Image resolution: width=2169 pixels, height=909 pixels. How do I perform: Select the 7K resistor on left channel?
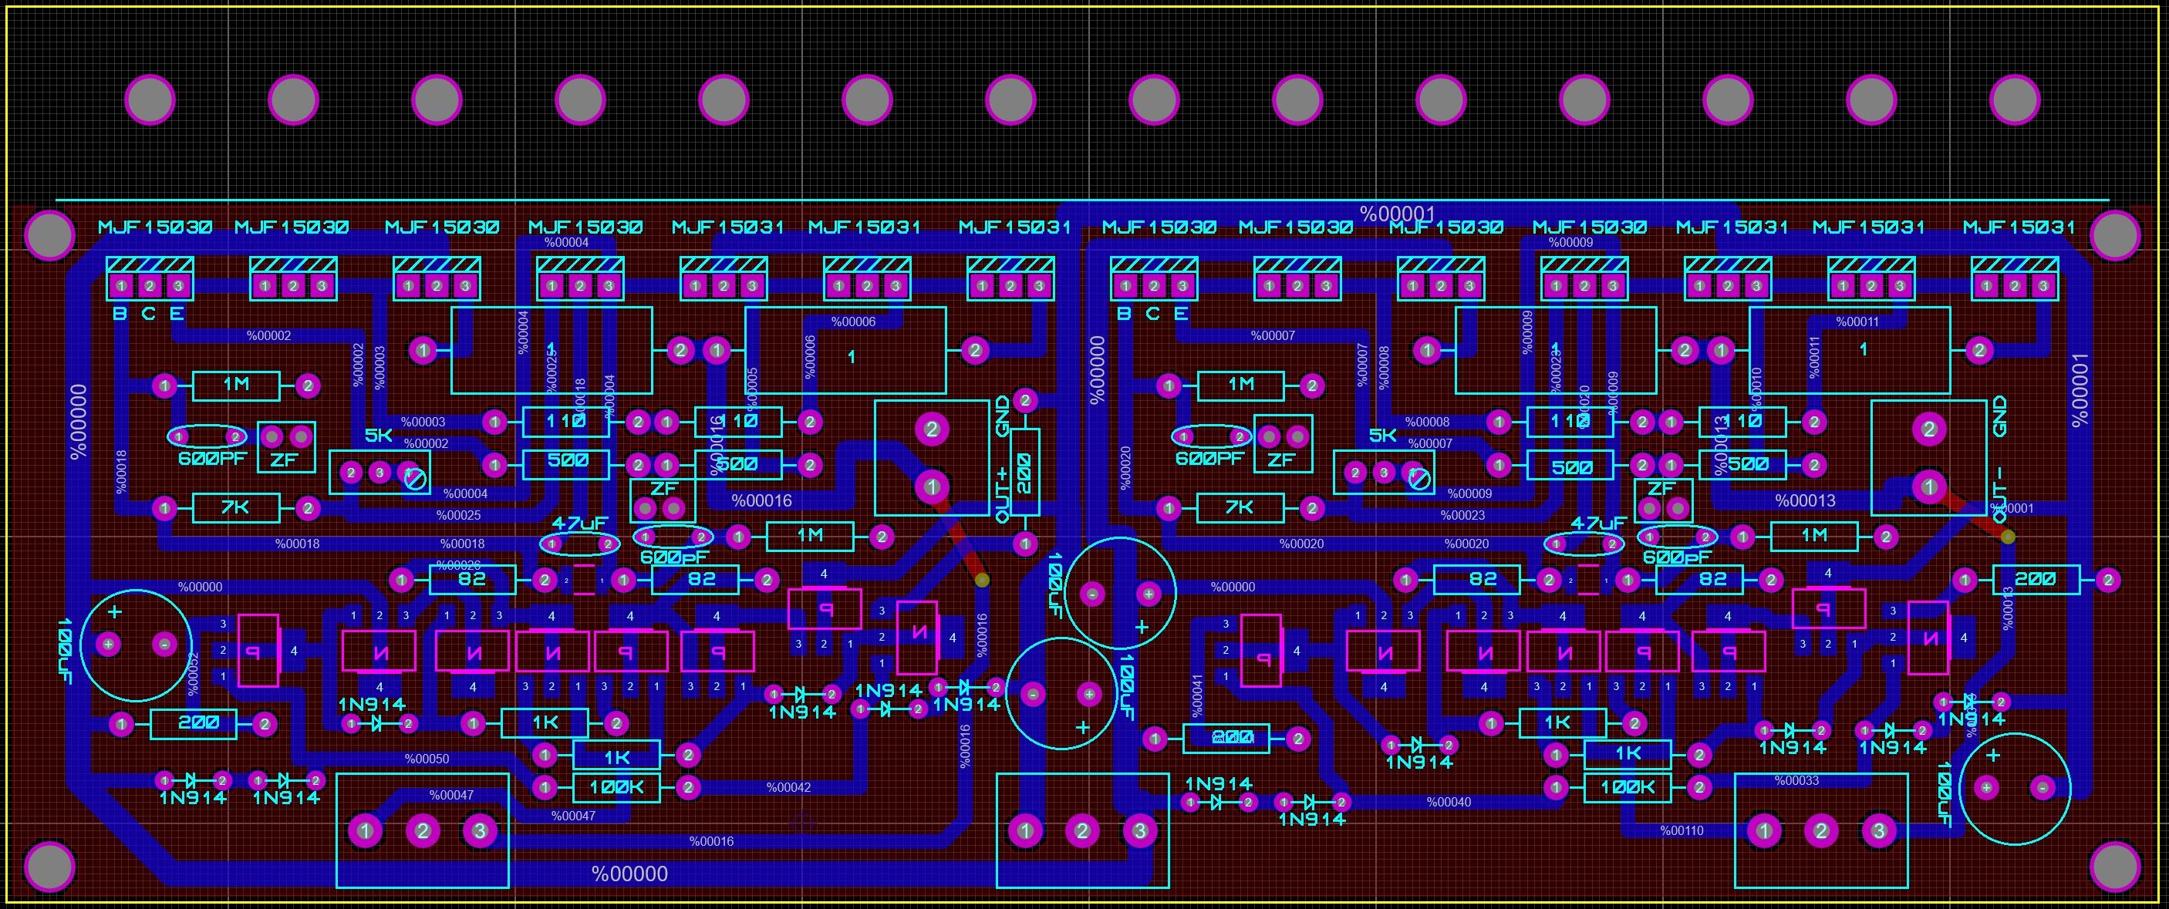[x=236, y=507]
